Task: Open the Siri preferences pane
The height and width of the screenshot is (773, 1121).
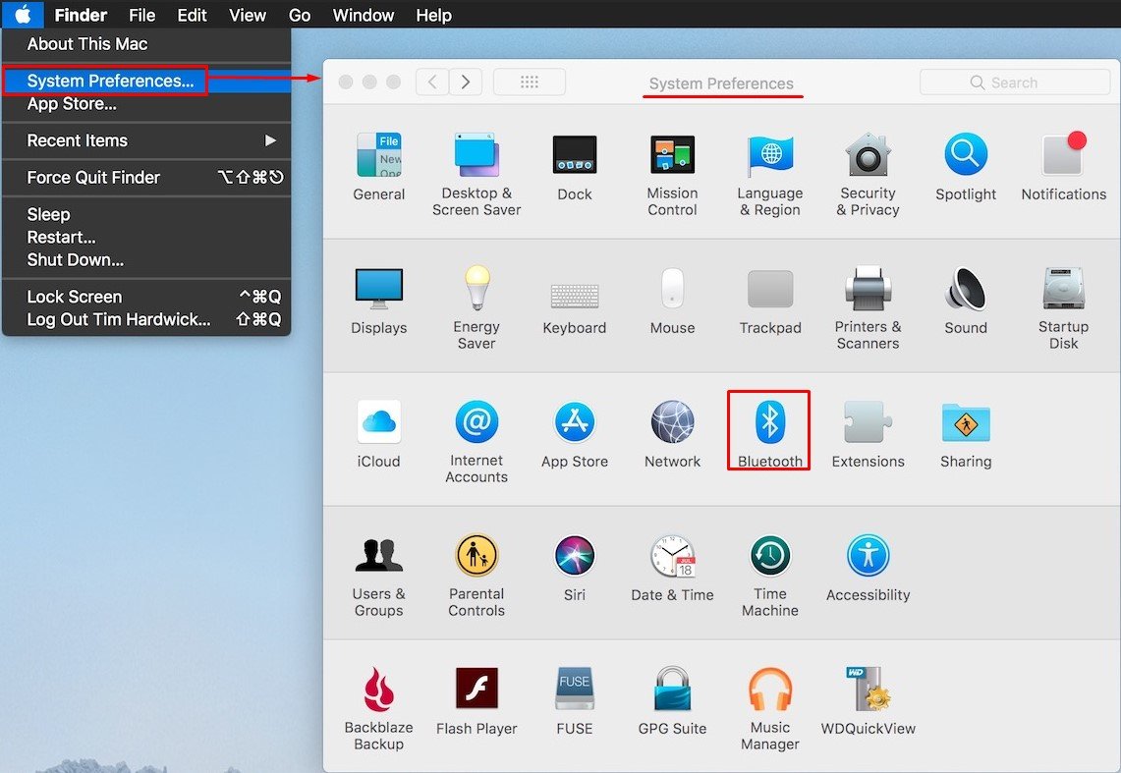Action: click(x=575, y=568)
